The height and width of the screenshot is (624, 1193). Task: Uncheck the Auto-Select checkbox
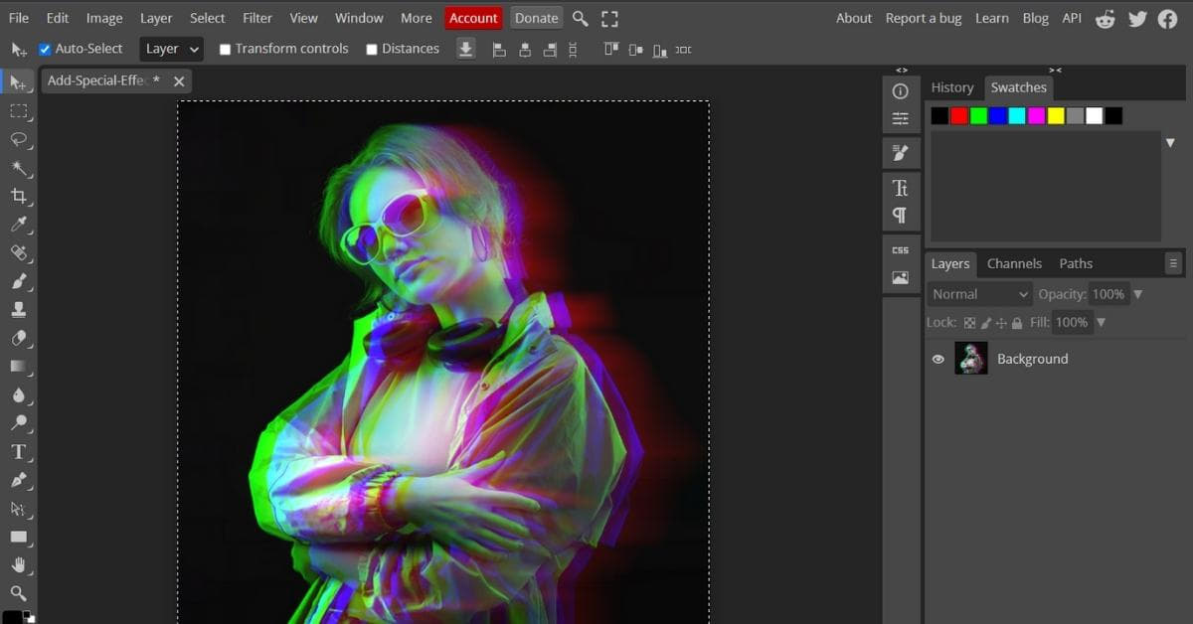pyautogui.click(x=45, y=49)
